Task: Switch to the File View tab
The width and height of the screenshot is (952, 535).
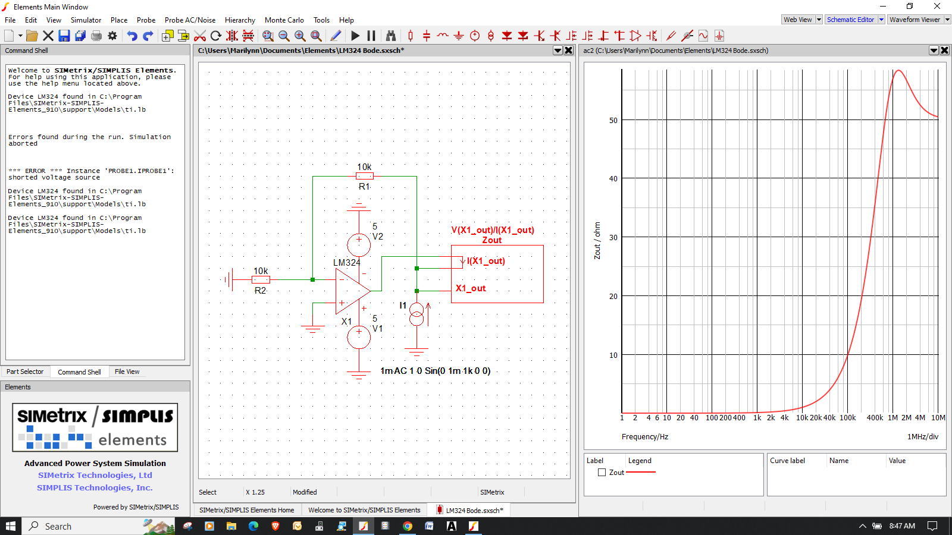Action: (127, 372)
